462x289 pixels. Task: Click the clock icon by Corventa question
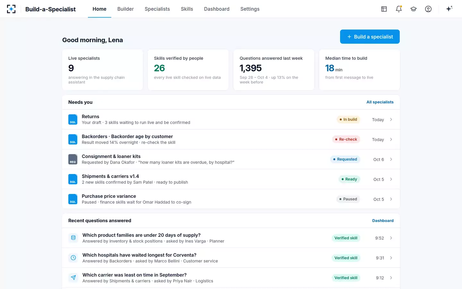(73, 258)
